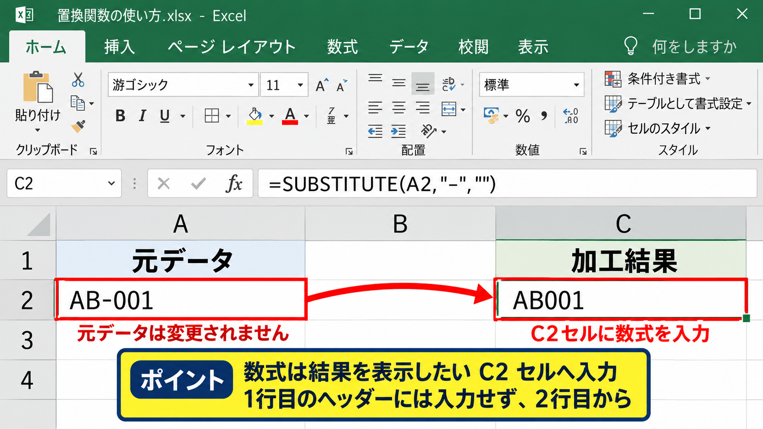
Task: Select column A header
Action: [181, 224]
